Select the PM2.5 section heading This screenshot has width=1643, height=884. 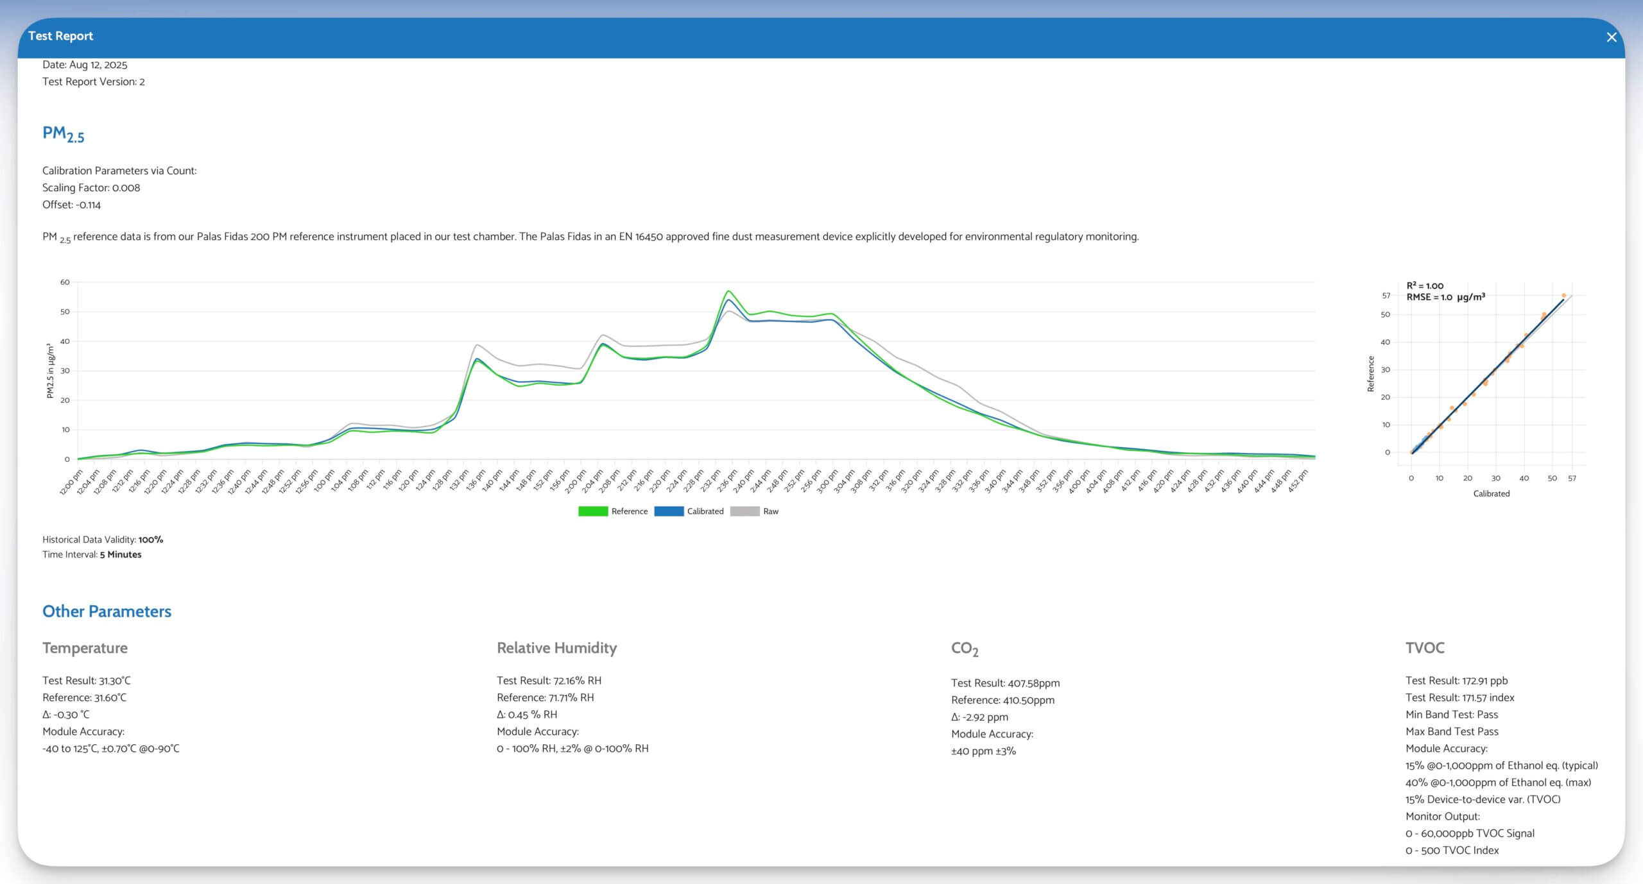62,134
